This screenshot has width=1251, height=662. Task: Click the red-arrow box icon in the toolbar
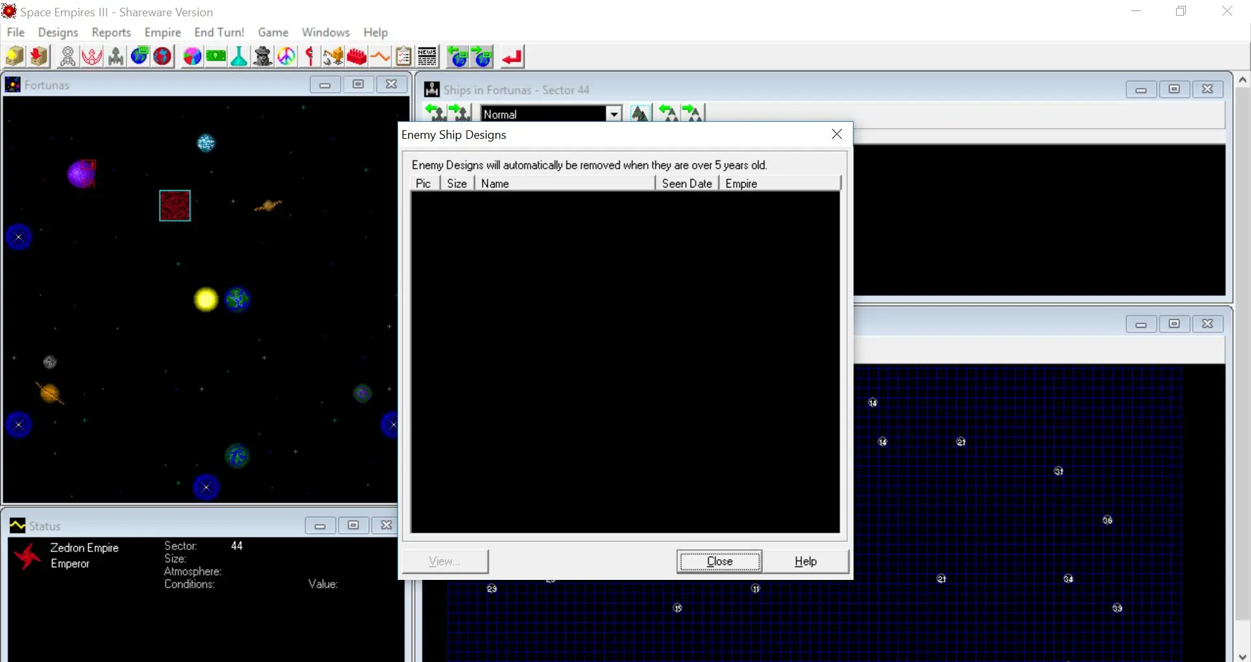pos(39,57)
